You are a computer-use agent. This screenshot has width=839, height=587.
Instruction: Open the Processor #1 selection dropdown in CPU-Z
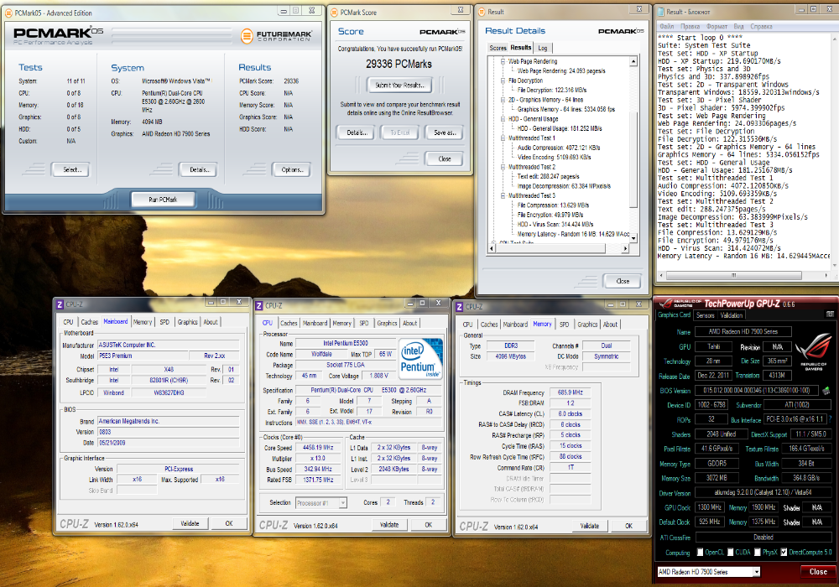[x=342, y=502]
